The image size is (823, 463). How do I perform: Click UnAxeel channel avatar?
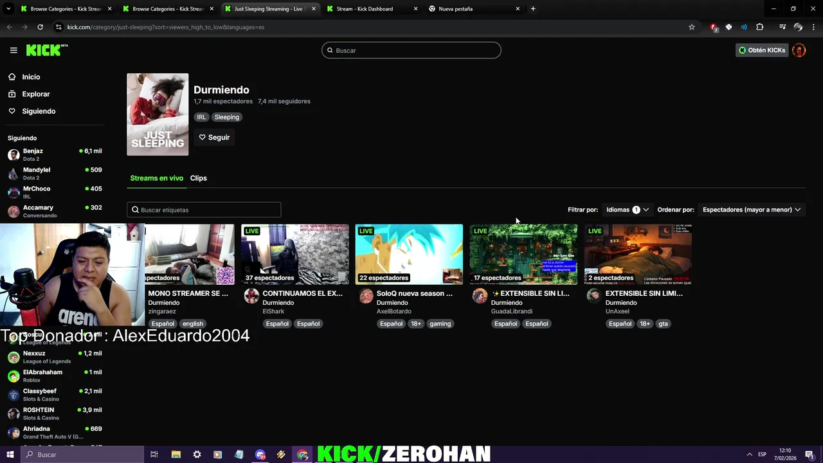pos(594,296)
